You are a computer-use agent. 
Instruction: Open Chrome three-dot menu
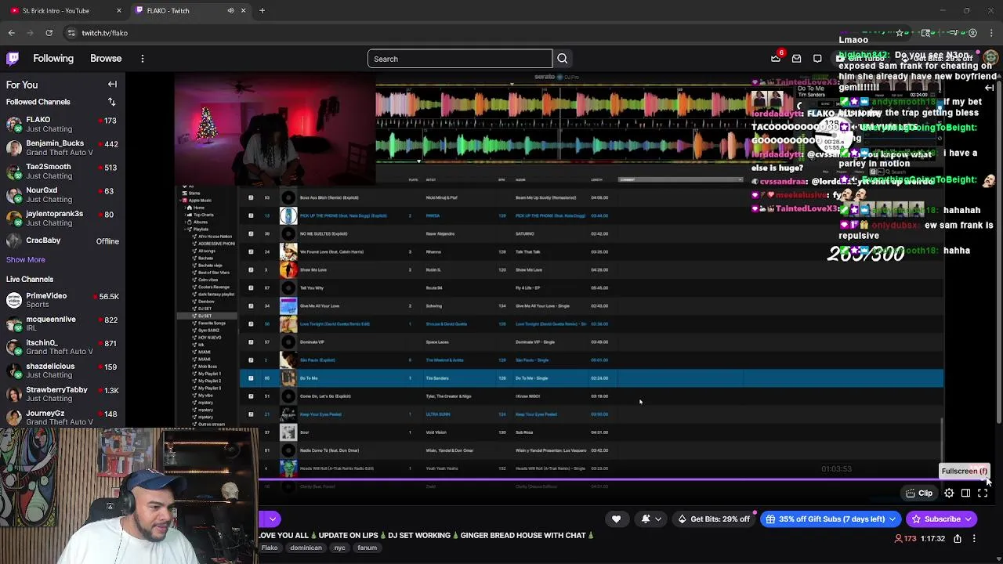pyautogui.click(x=991, y=33)
